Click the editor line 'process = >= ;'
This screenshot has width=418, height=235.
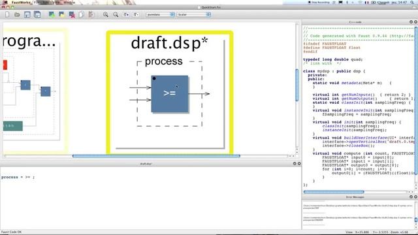(x=18, y=177)
